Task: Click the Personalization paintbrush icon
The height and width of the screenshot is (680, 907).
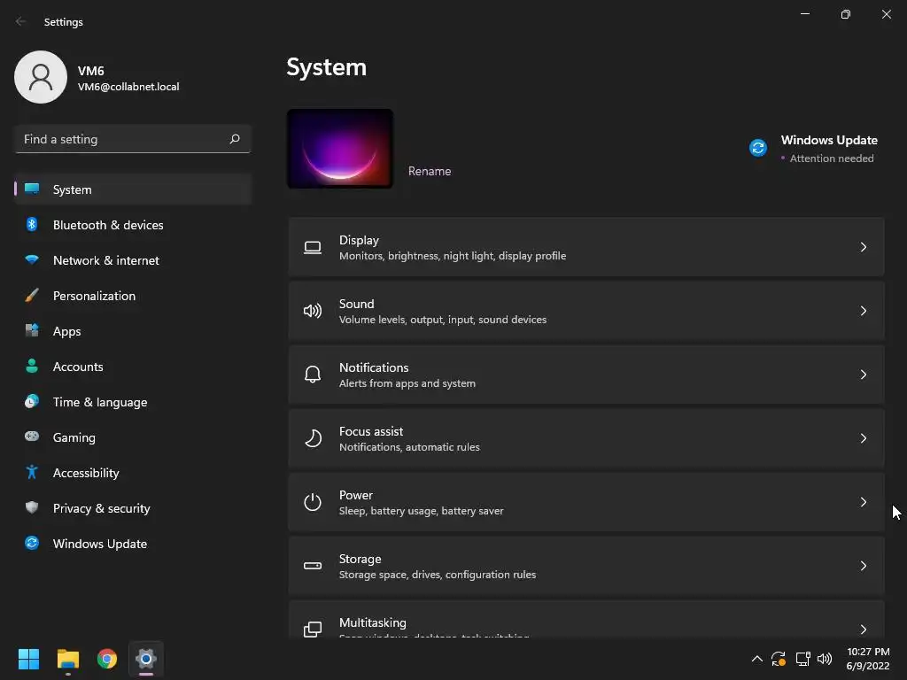Action: [32, 296]
